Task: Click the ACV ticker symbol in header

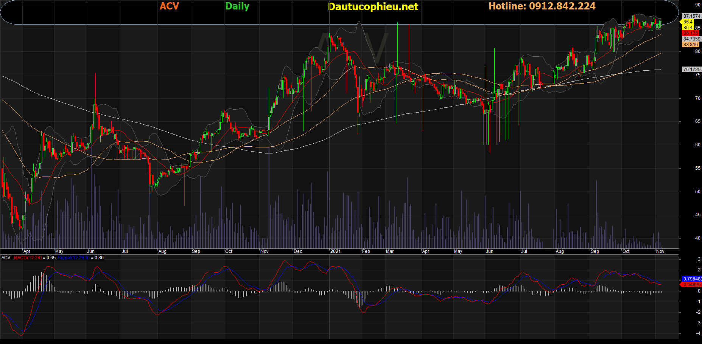Action: (x=169, y=6)
